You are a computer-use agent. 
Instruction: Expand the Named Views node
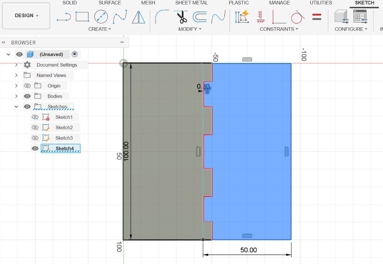16,75
